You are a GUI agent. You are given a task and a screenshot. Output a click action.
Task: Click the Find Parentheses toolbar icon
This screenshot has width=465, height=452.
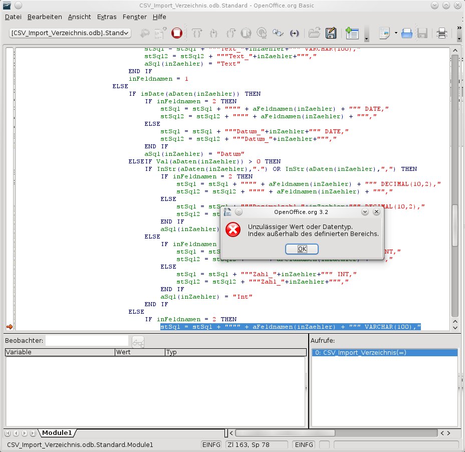295,33
